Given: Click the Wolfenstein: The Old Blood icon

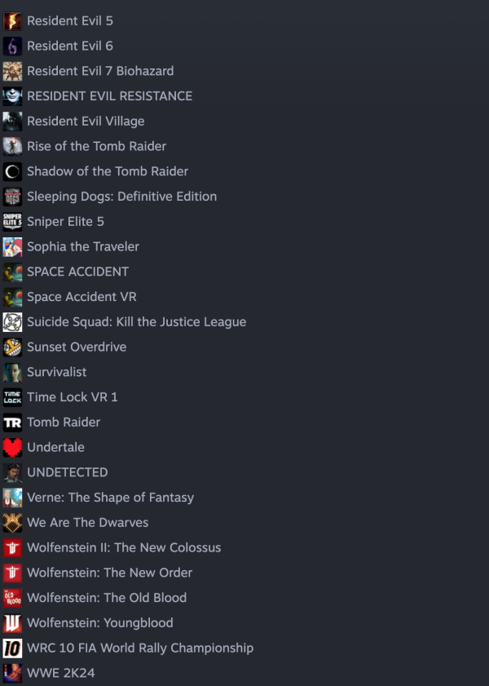Looking at the screenshot, I should tap(12, 598).
